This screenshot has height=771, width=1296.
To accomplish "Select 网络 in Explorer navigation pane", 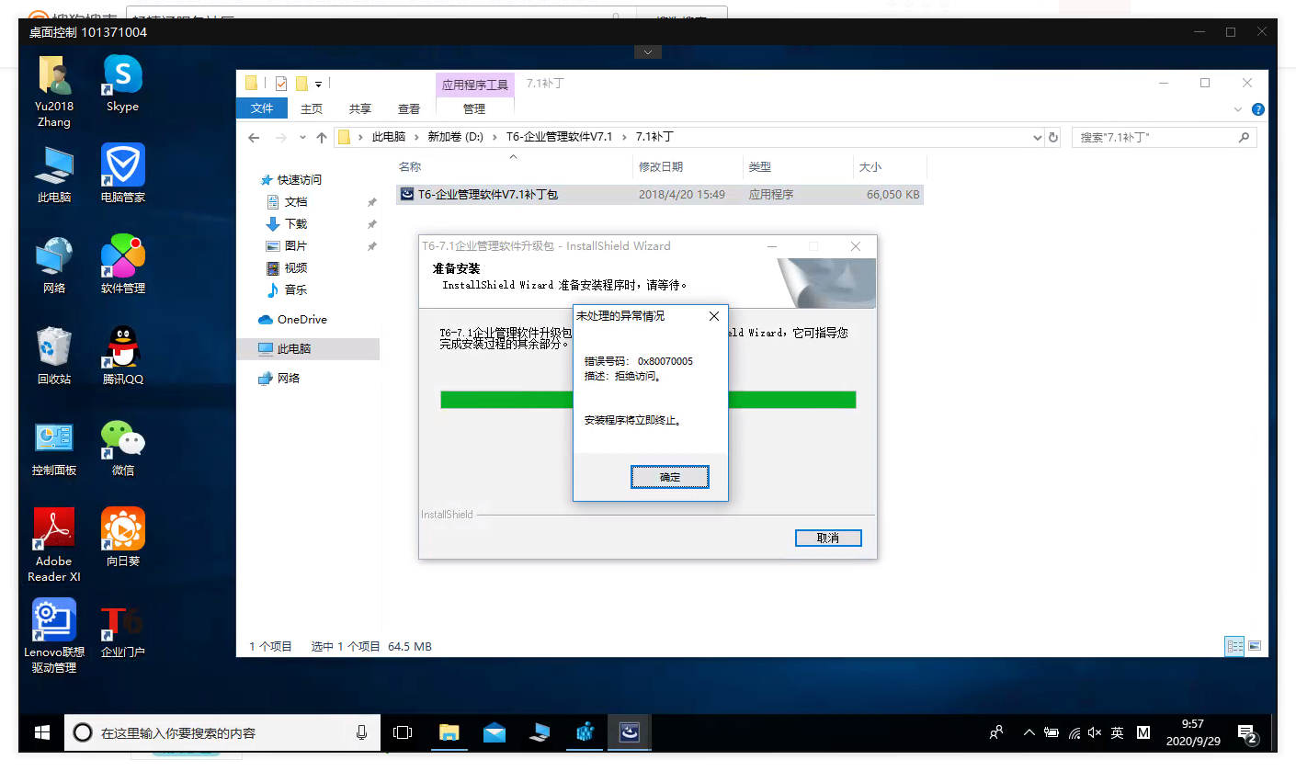I will coord(289,379).
